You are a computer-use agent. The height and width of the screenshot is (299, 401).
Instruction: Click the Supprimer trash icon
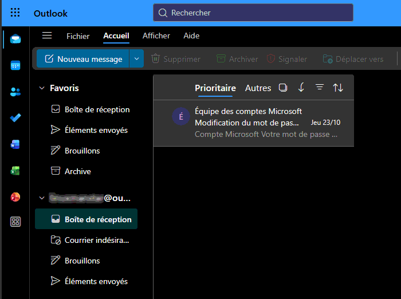155,59
